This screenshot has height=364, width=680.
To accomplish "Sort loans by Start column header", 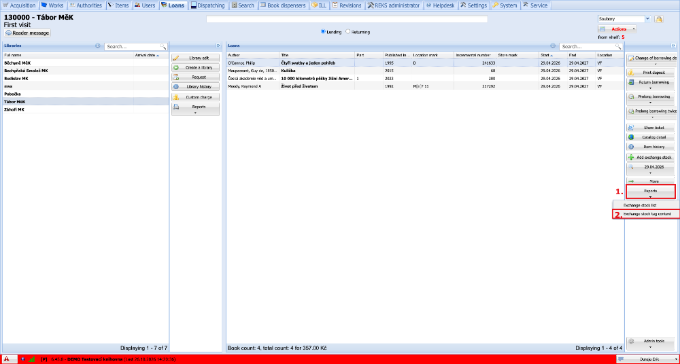I will click(x=552, y=55).
